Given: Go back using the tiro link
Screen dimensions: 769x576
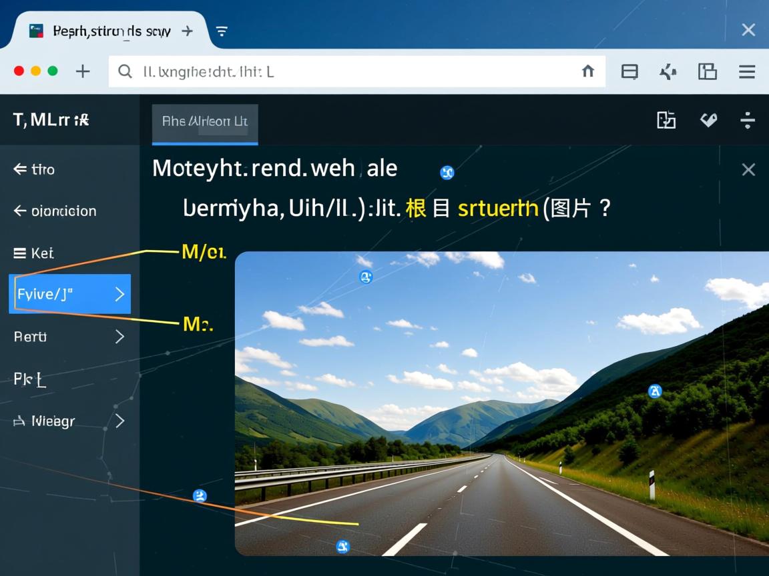Looking at the screenshot, I should click(x=34, y=169).
